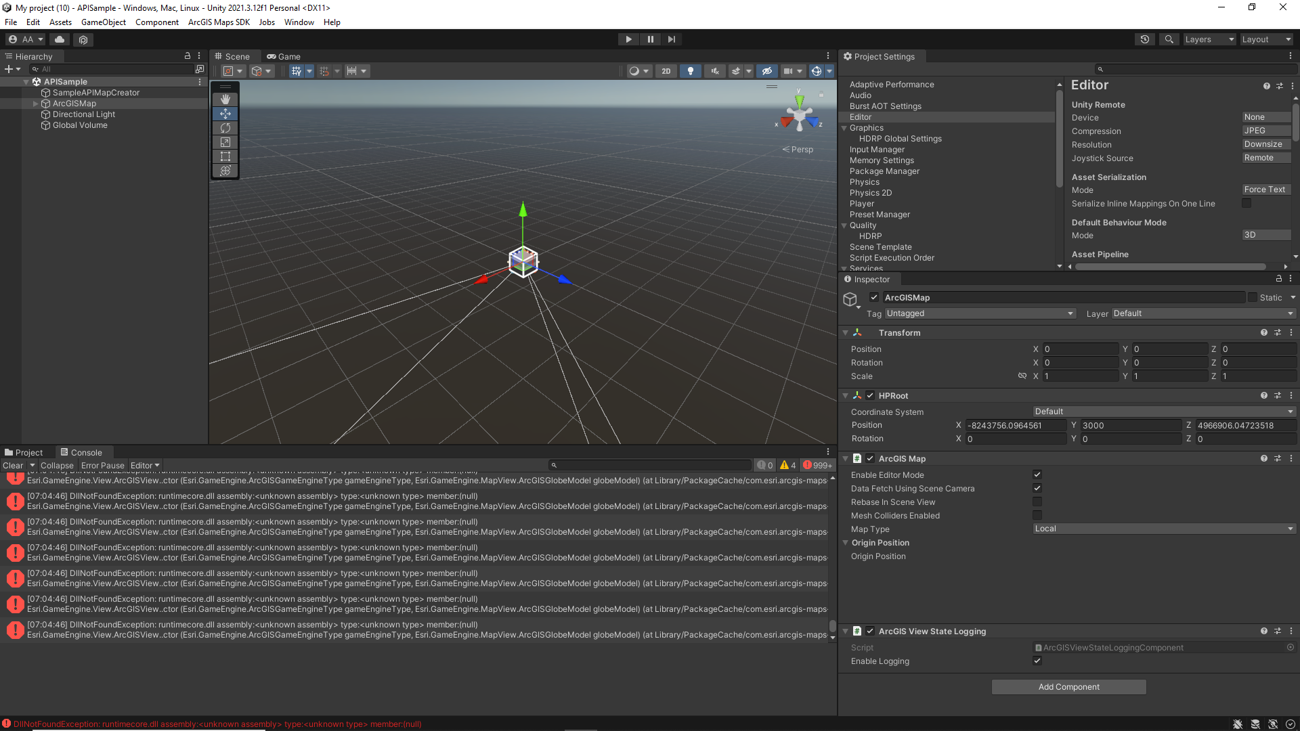Lock the Inspector panel with padlock

coord(1279,279)
